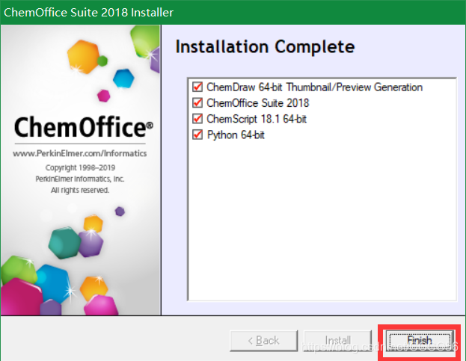Click the Finish button
The image size is (466, 361).
(x=420, y=341)
